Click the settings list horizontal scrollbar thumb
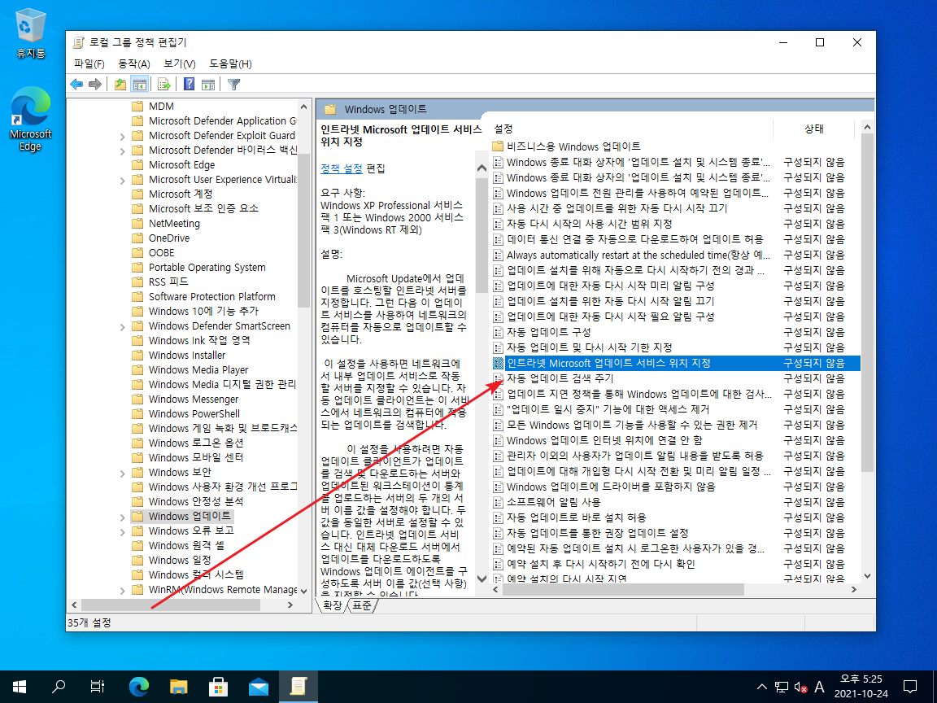 (623, 589)
